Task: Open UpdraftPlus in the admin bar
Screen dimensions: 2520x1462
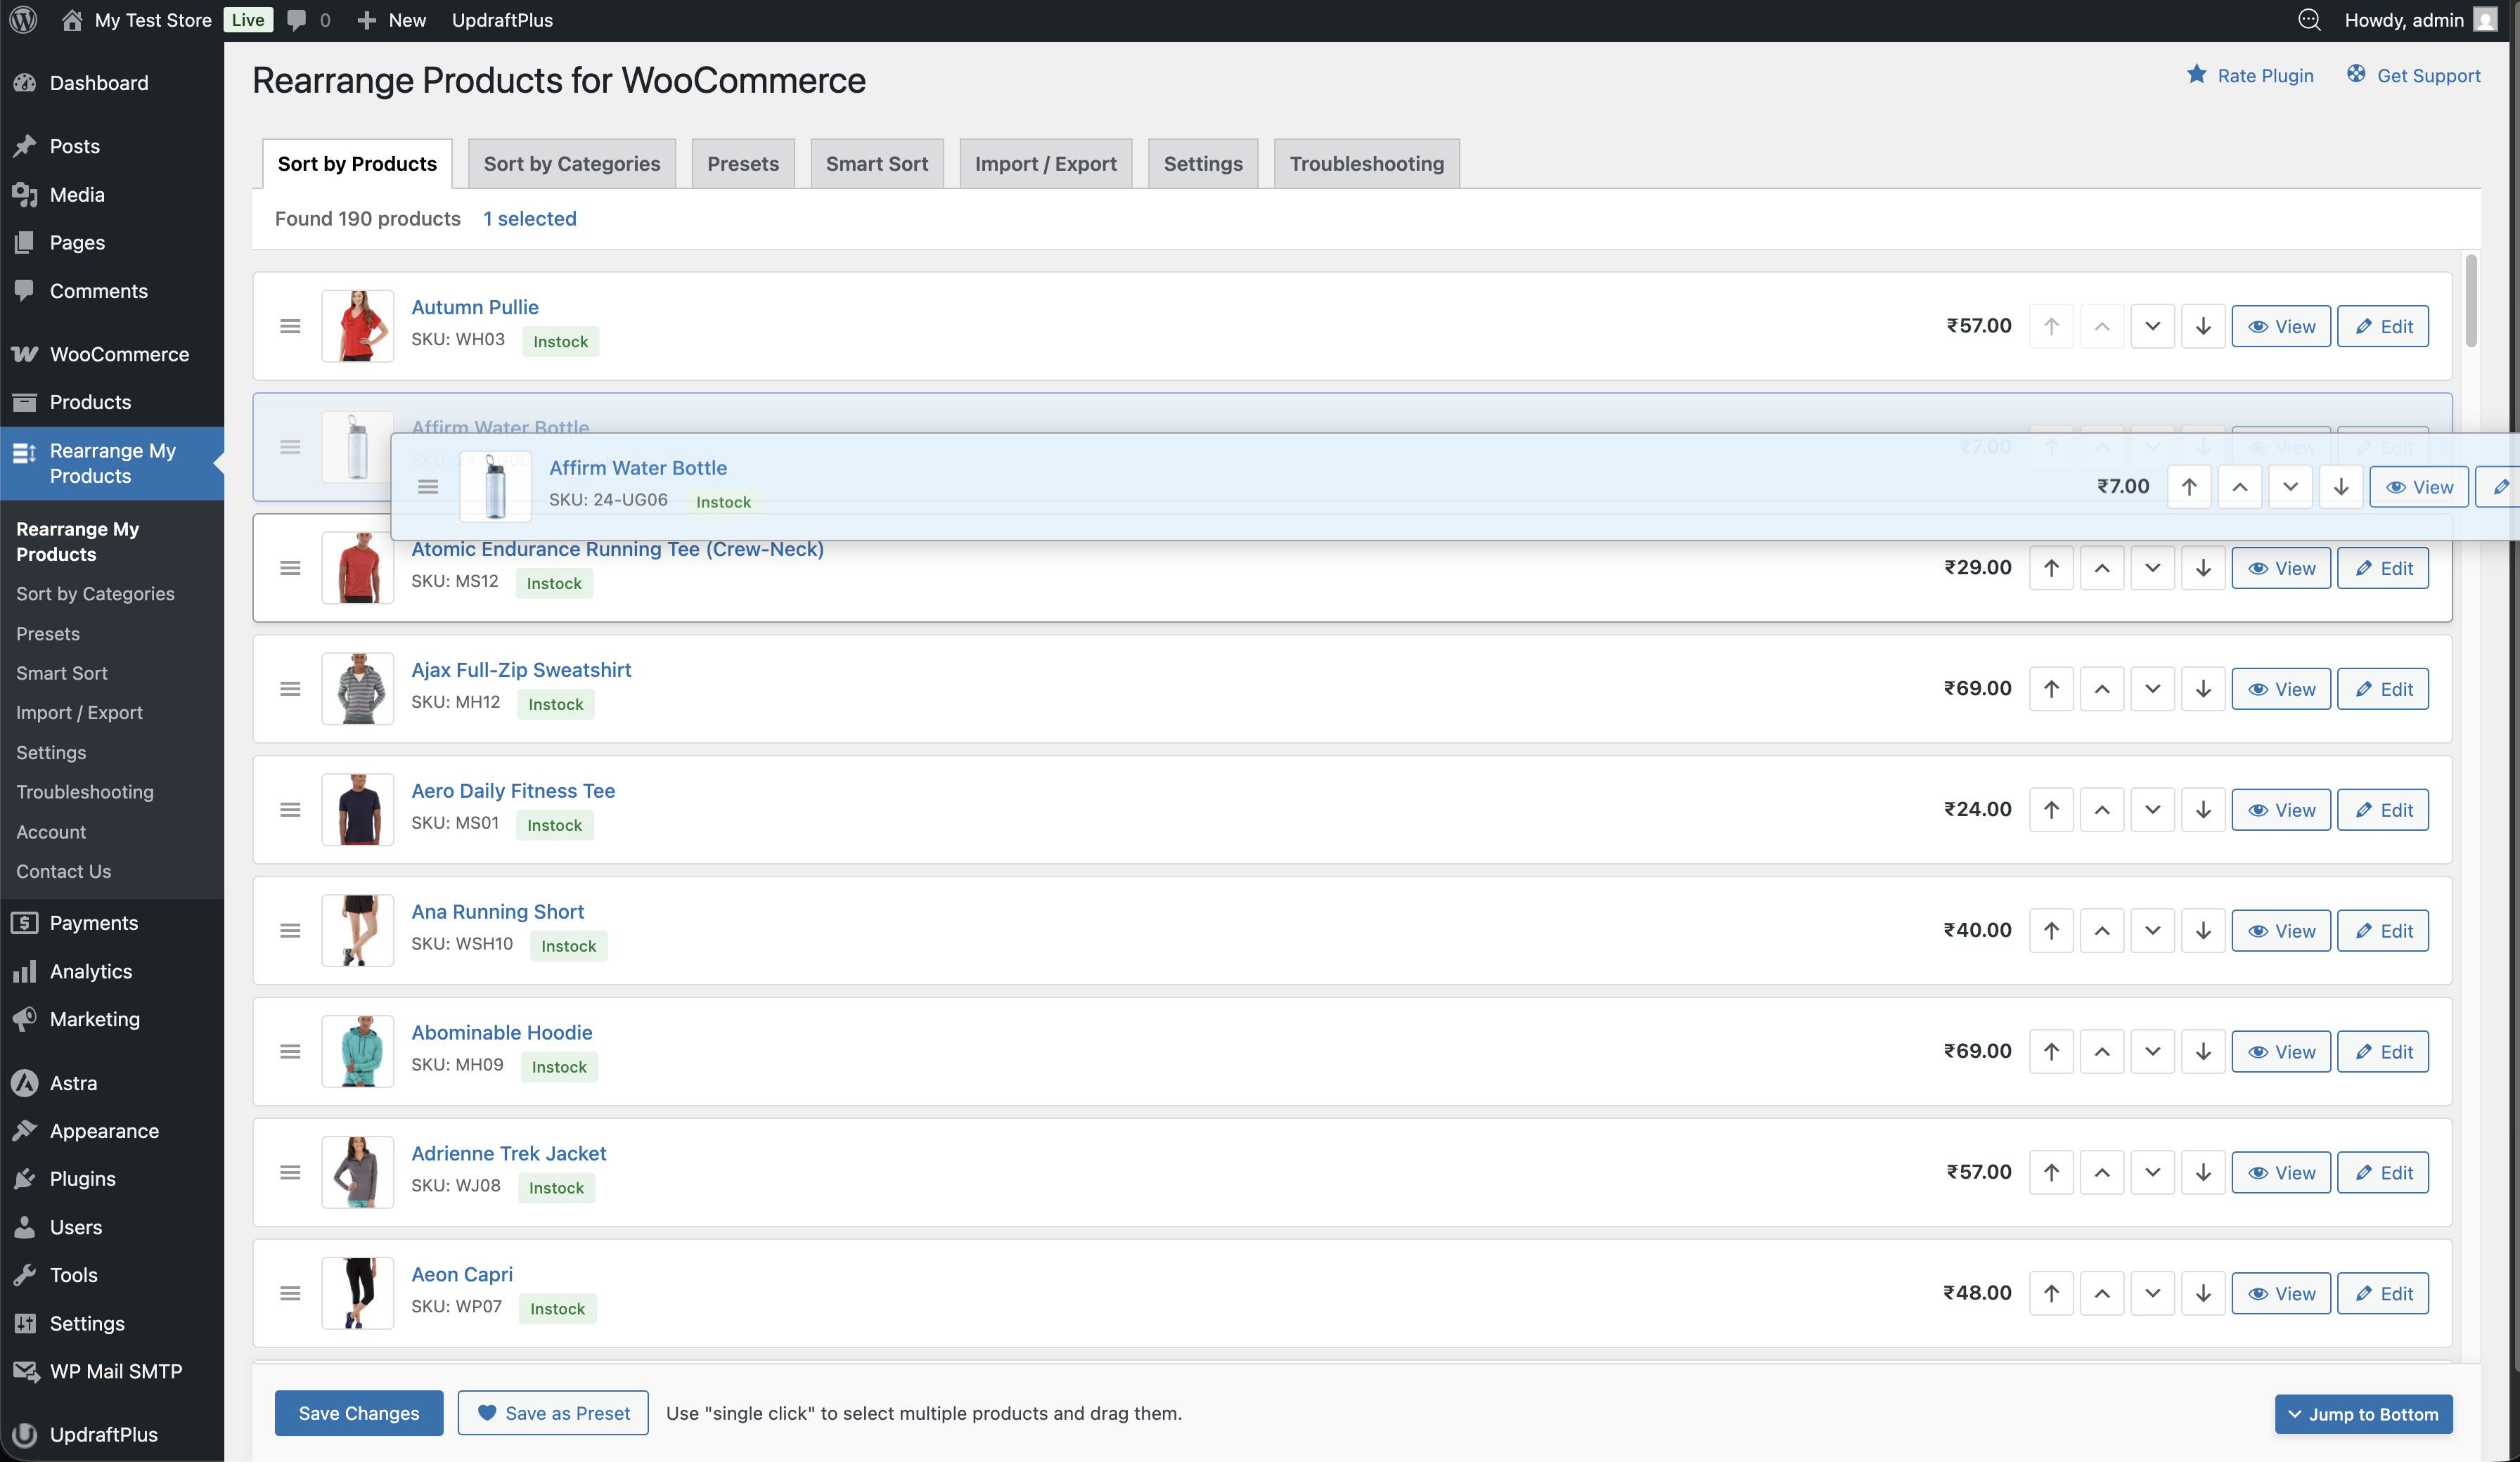Action: click(x=502, y=20)
